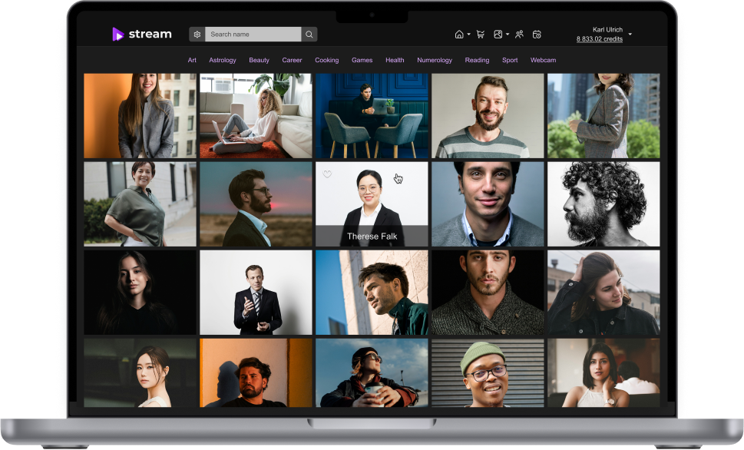Click the 8 833.02 credits link
This screenshot has height=450, width=744.
pos(600,39)
